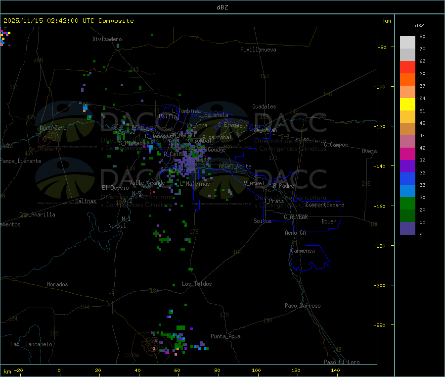Click the J_Prats map label

tap(273, 201)
